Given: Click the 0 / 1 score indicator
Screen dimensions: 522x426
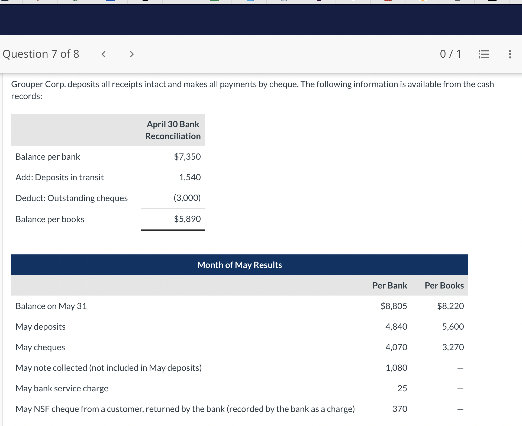Looking at the screenshot, I should click(450, 54).
